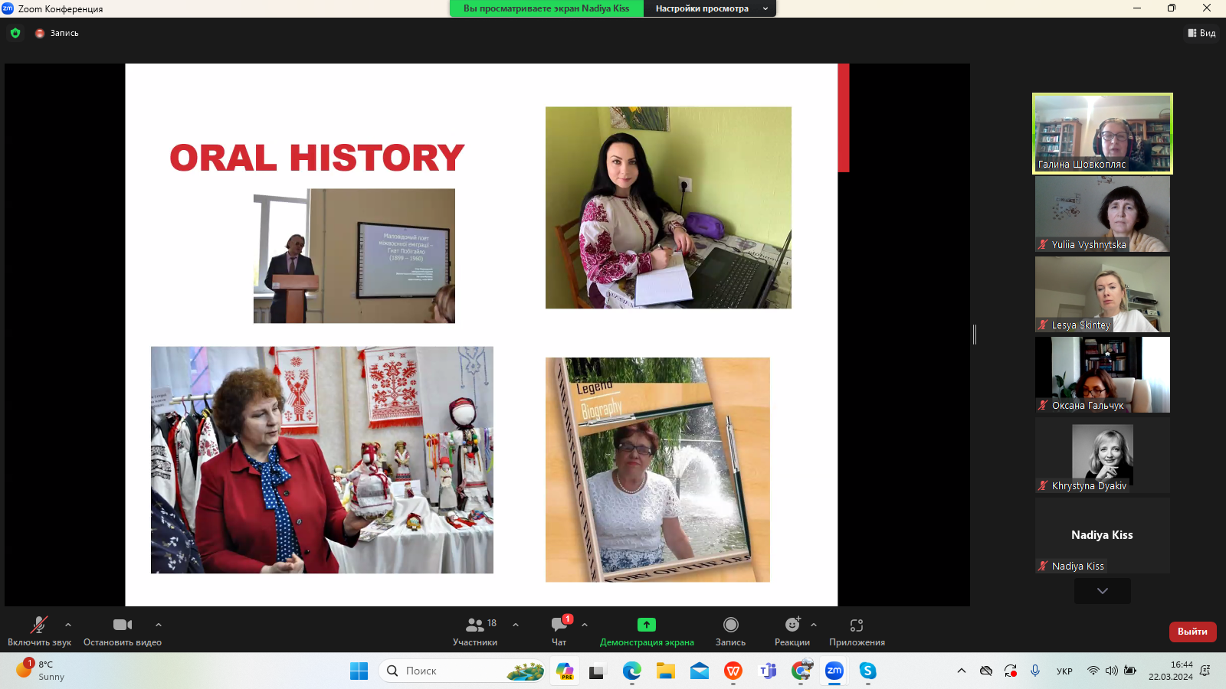Open the Настройки просмотра dropdown

pyautogui.click(x=710, y=8)
